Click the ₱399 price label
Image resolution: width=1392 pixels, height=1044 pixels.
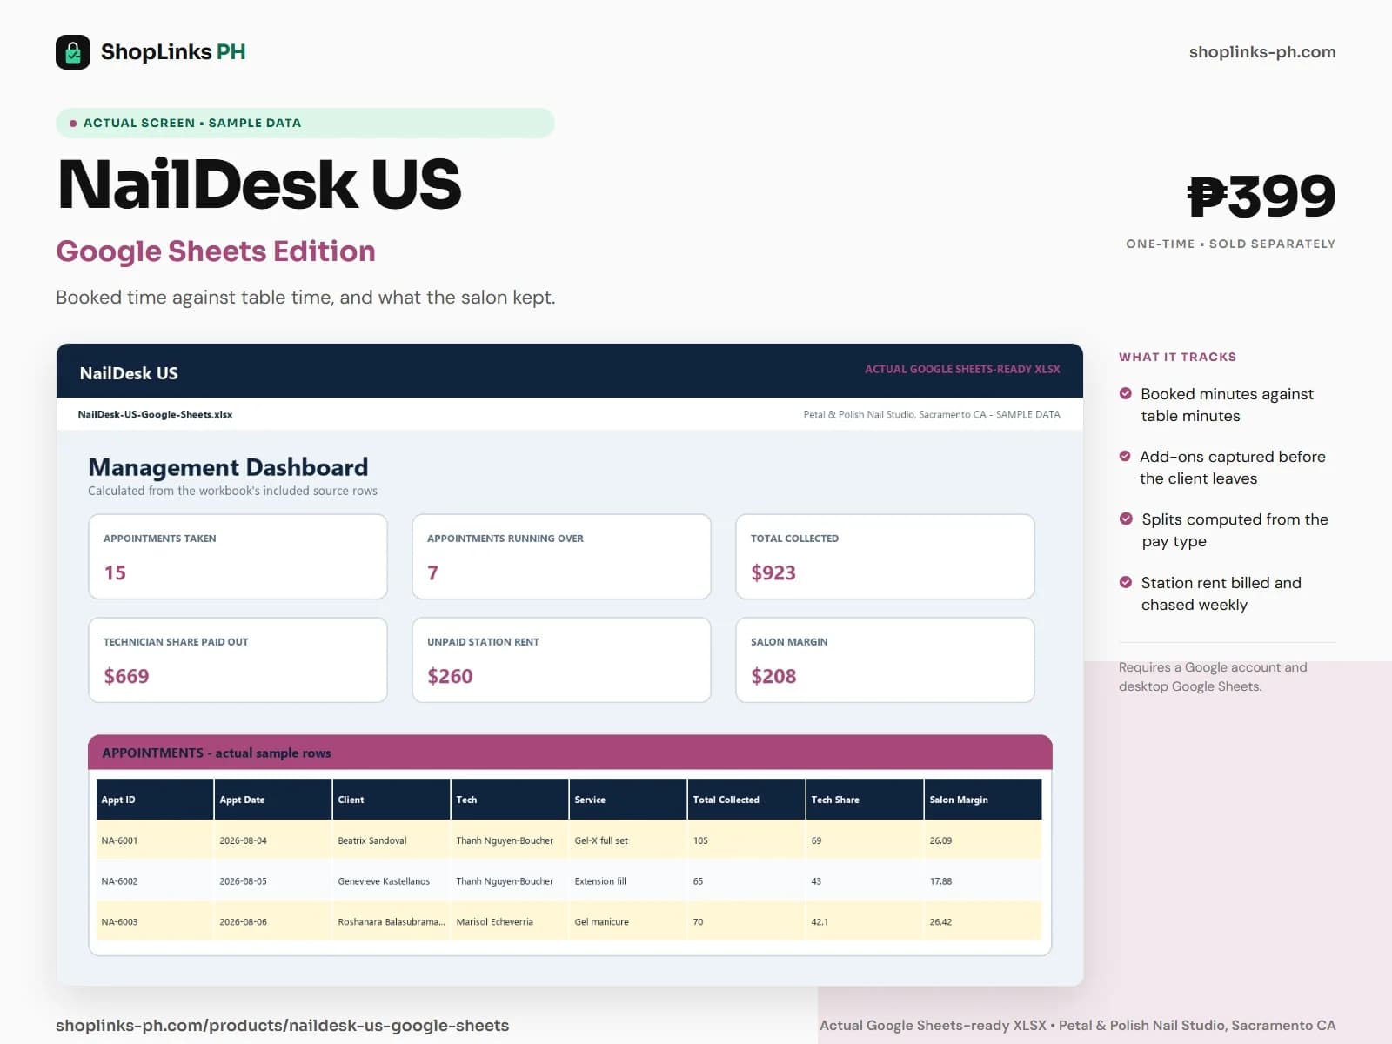(x=1261, y=197)
